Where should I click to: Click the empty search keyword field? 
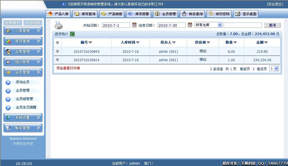point(243,25)
